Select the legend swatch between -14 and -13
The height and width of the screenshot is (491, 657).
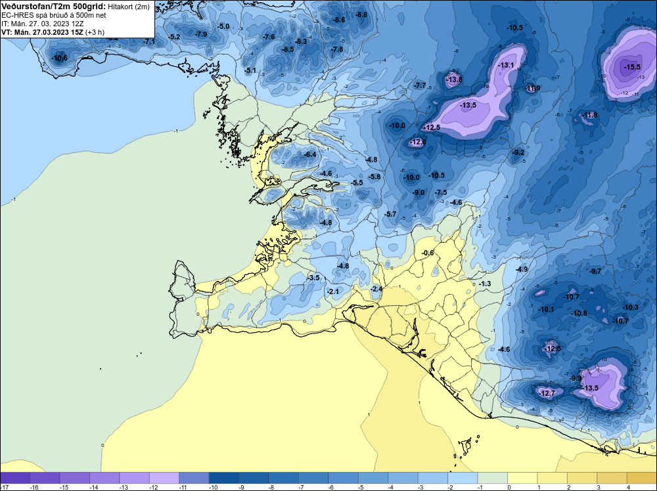pyautogui.click(x=104, y=478)
